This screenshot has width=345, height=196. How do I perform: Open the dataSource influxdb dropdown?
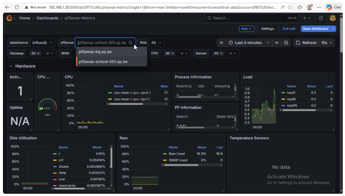[42, 43]
